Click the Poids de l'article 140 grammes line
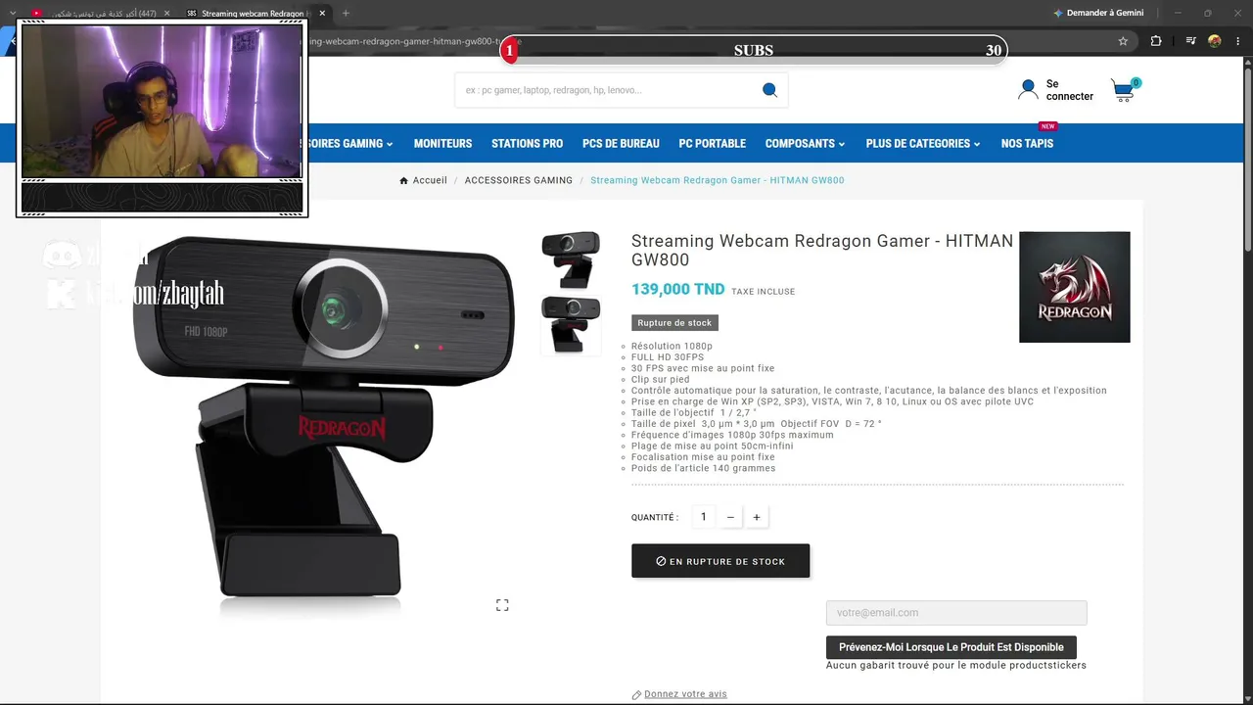Viewport: 1253px width, 705px height. (703, 468)
